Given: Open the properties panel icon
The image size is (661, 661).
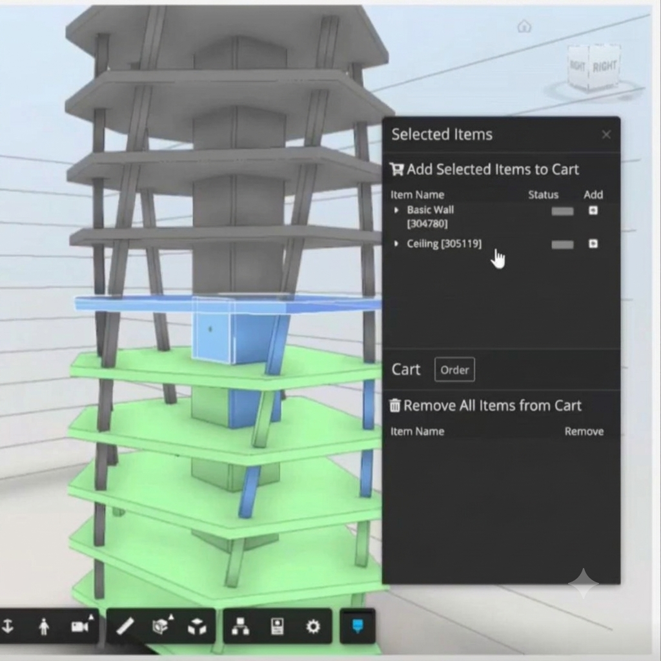Looking at the screenshot, I should click(x=277, y=626).
